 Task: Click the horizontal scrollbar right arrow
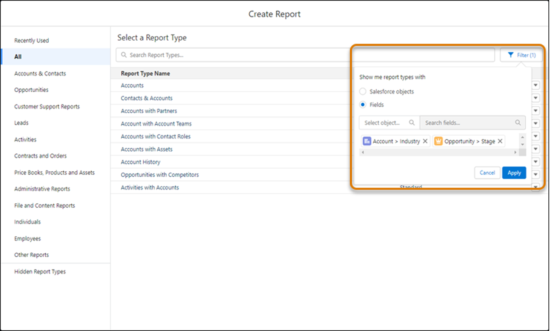tap(515, 152)
